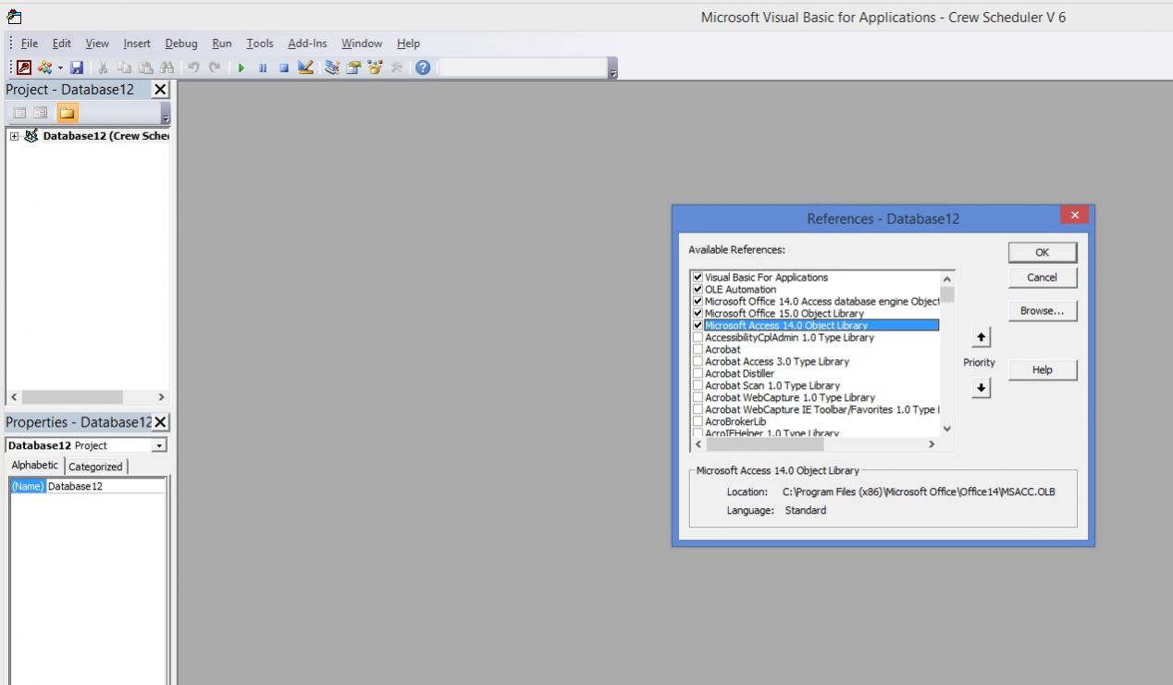Move reference priority down arrow
Image resolution: width=1173 pixels, height=685 pixels.
click(982, 389)
